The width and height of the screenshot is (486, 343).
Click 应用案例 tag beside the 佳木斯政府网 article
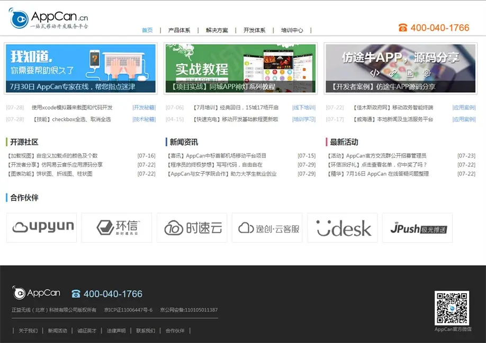coord(464,108)
